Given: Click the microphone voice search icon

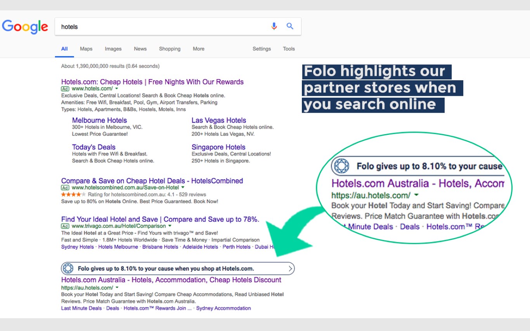Looking at the screenshot, I should (274, 26).
